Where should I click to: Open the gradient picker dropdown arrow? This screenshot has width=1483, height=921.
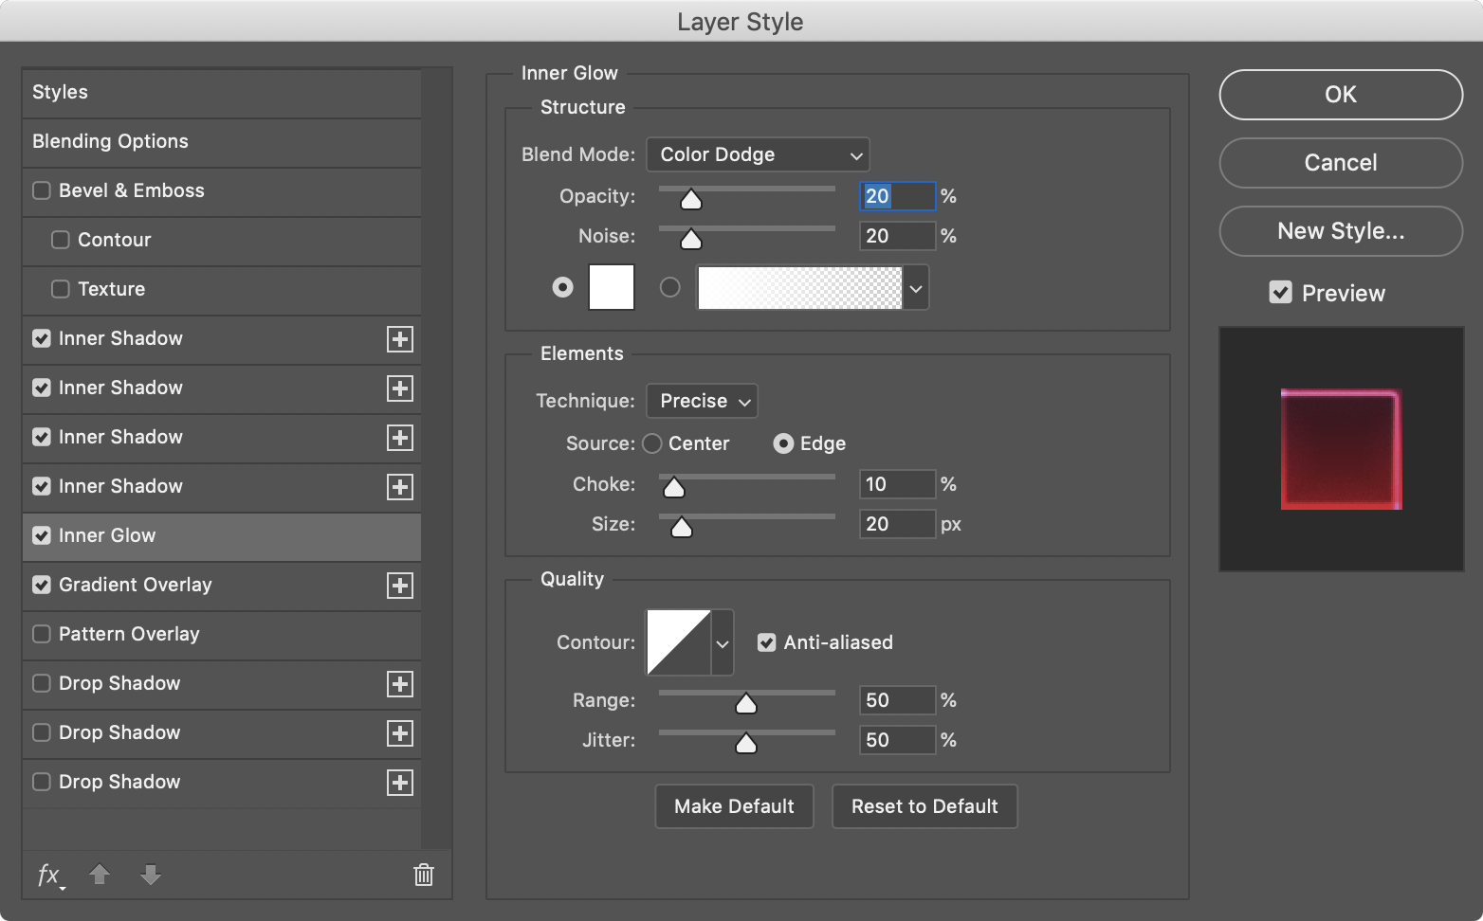pos(915,288)
